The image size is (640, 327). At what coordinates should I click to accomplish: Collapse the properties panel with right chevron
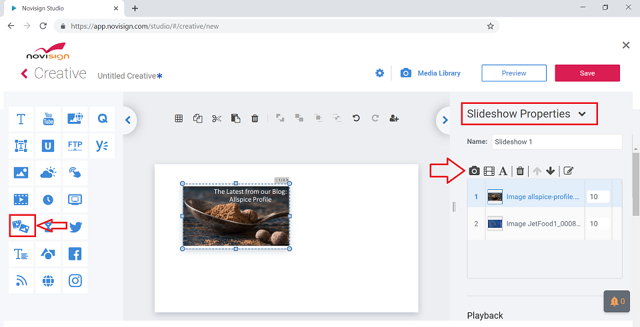[445, 120]
